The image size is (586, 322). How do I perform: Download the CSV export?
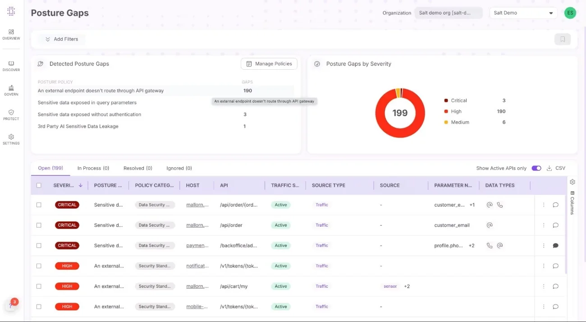click(x=556, y=168)
